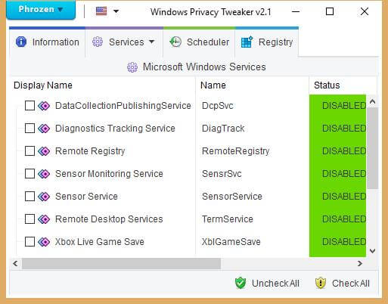Click the DISABLED status of DiagTrack

pos(344,129)
